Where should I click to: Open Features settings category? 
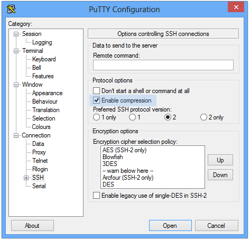coord(43,76)
